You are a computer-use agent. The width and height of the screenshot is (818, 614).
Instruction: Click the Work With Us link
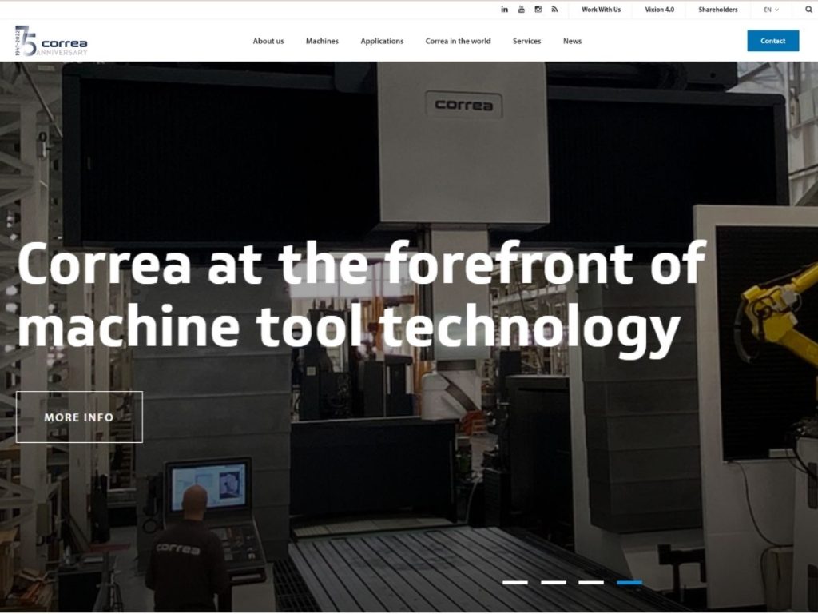tap(601, 10)
